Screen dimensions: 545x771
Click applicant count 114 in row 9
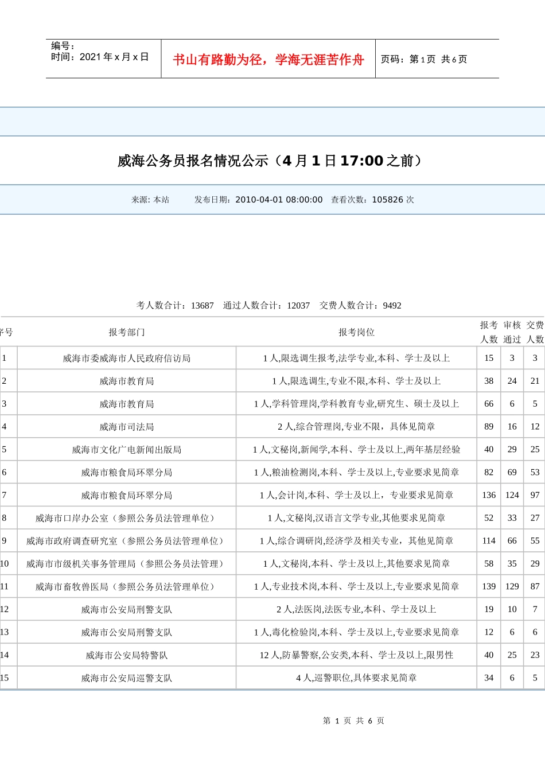[x=489, y=541]
